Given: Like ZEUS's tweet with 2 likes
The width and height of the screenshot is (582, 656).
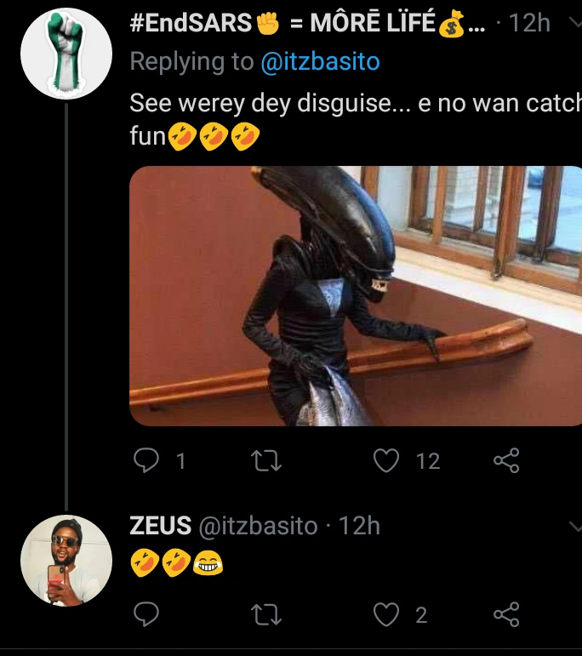Looking at the screenshot, I should (387, 614).
